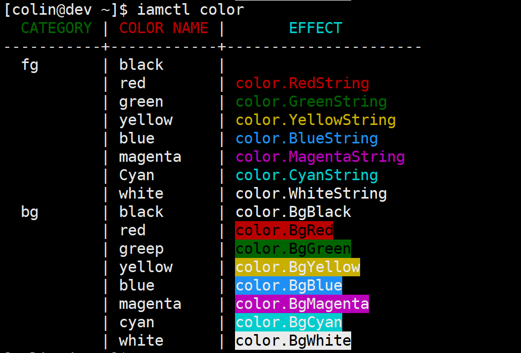
Task: Click the misspelled greep color name
Action: (x=141, y=249)
